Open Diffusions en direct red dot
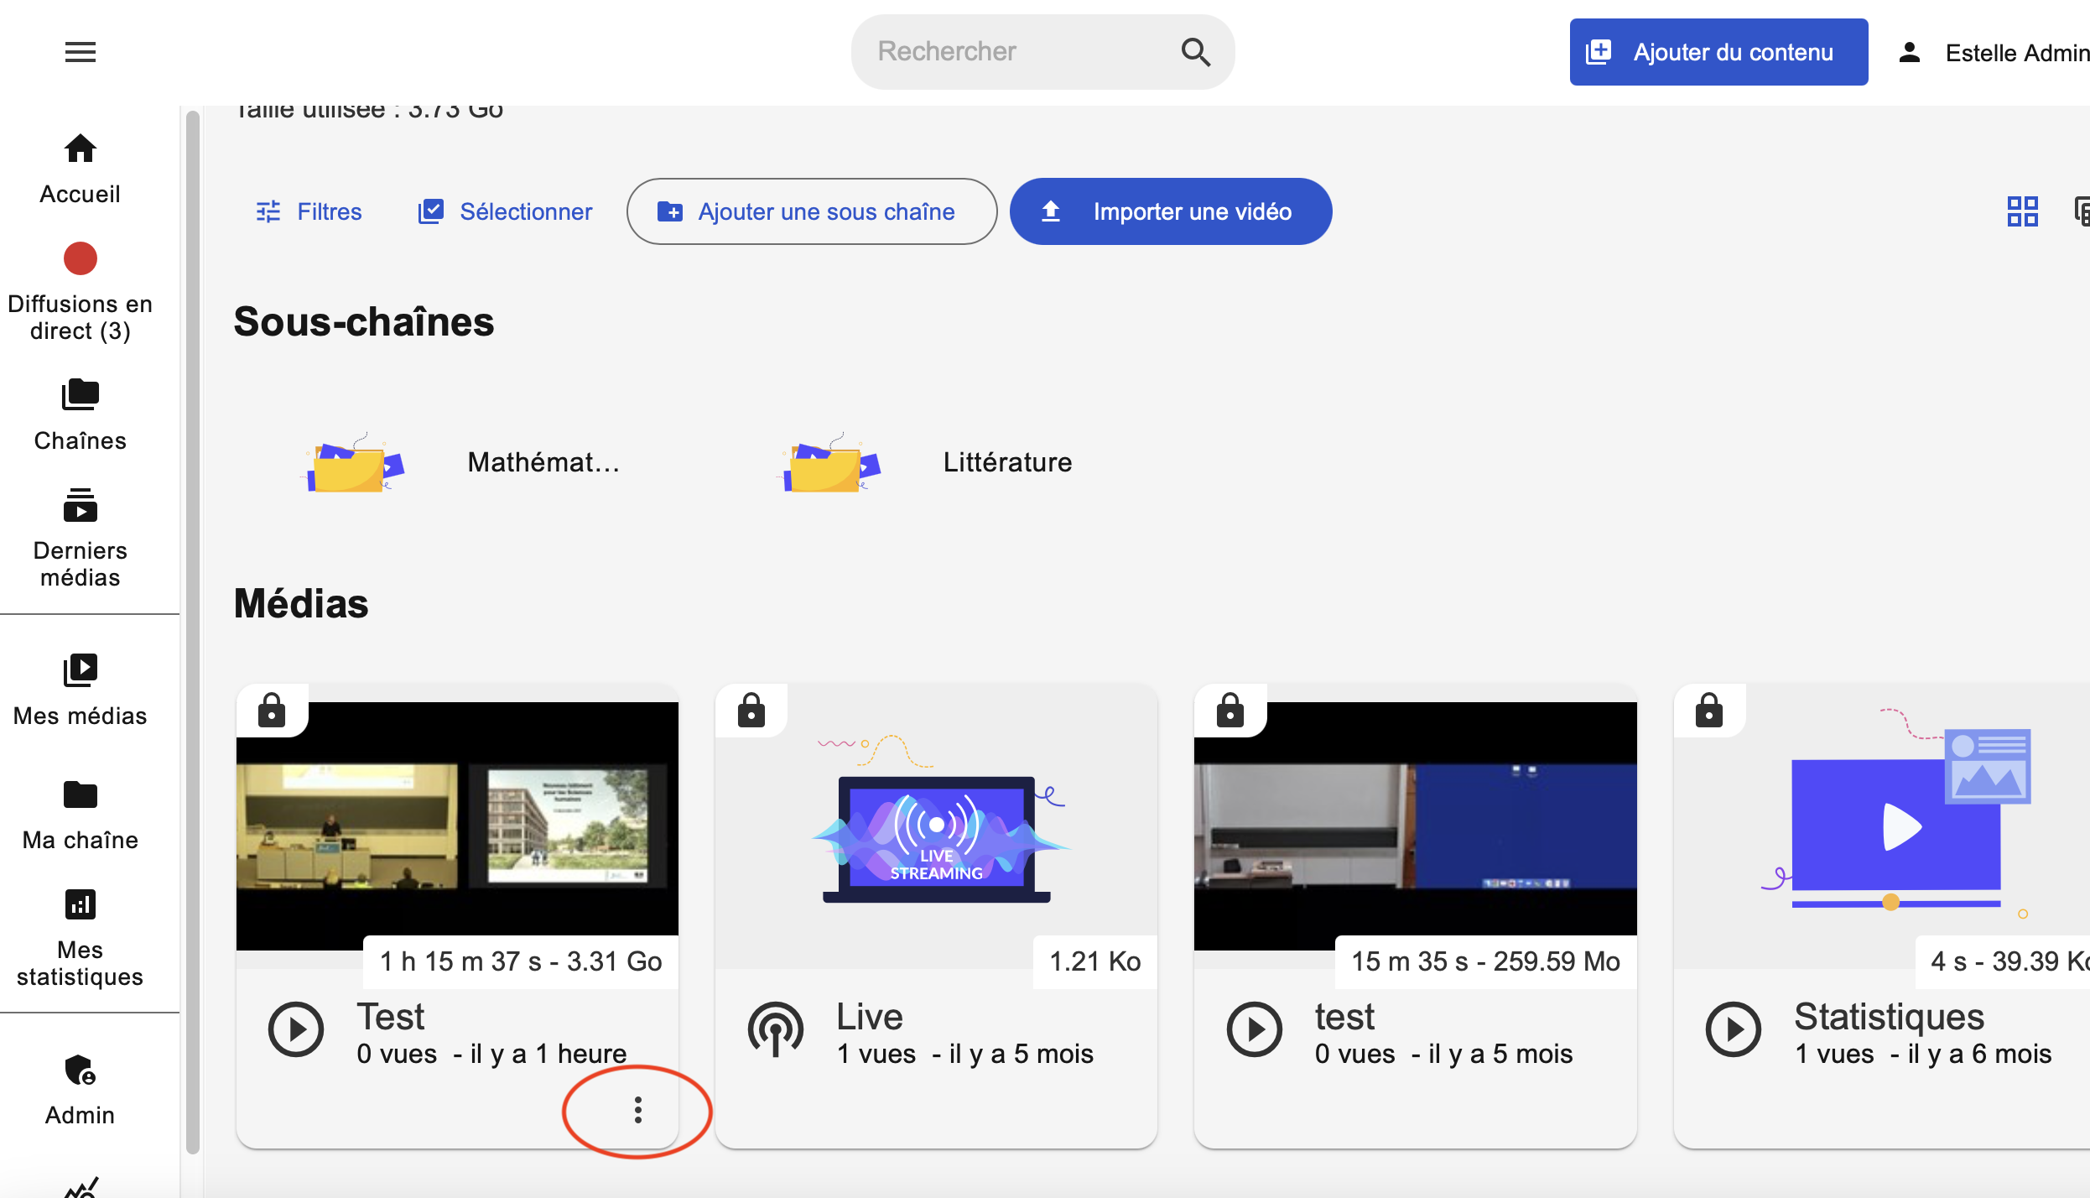Screen dimensions: 2090x1198 [x=81, y=258]
